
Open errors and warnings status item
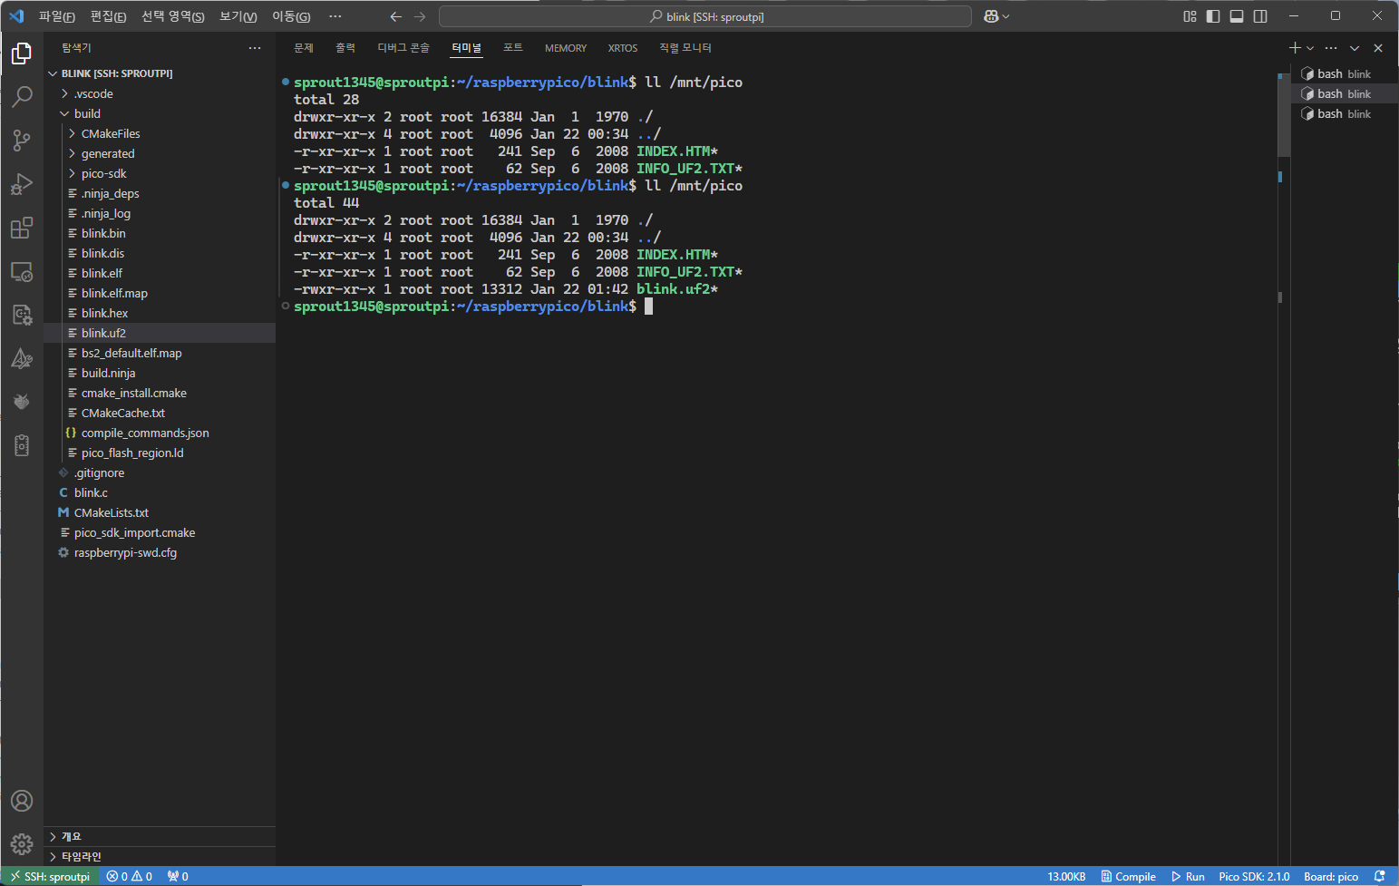pos(129,876)
